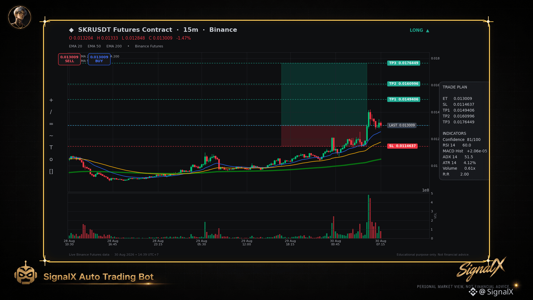Click the TP1 0.0149406 trade plan row
The image size is (533, 300).
click(x=458, y=110)
